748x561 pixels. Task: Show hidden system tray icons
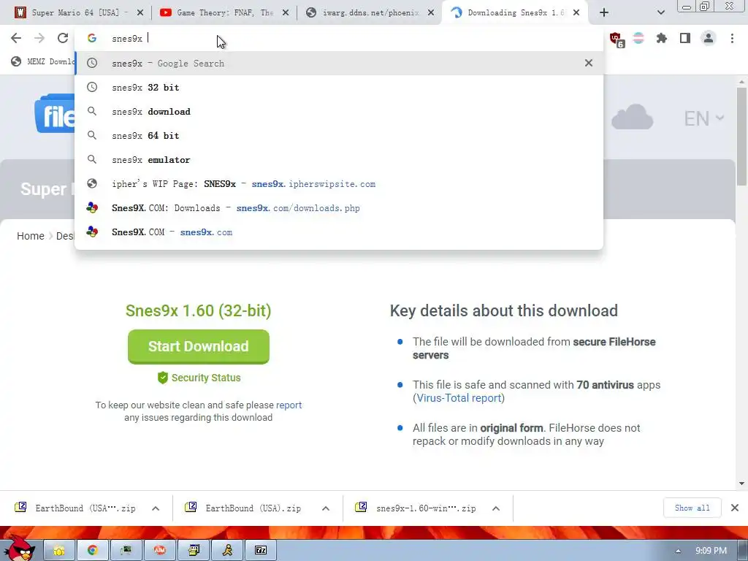tap(678, 551)
